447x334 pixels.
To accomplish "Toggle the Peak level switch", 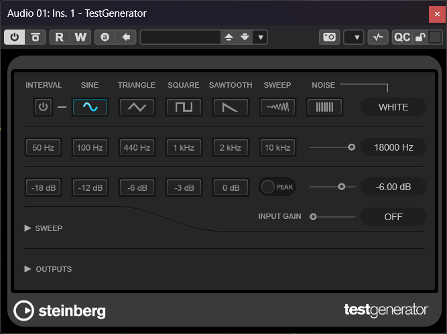I will (269, 187).
